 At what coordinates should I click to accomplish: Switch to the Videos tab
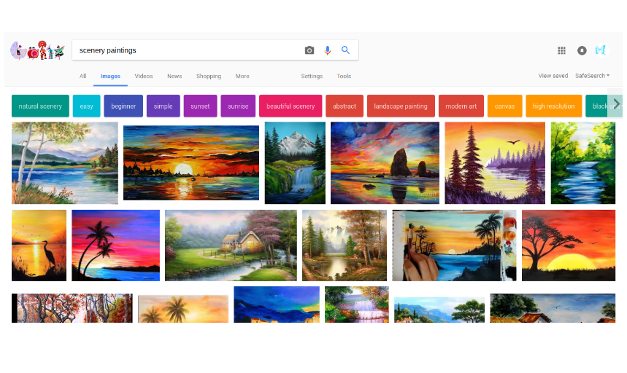(144, 76)
